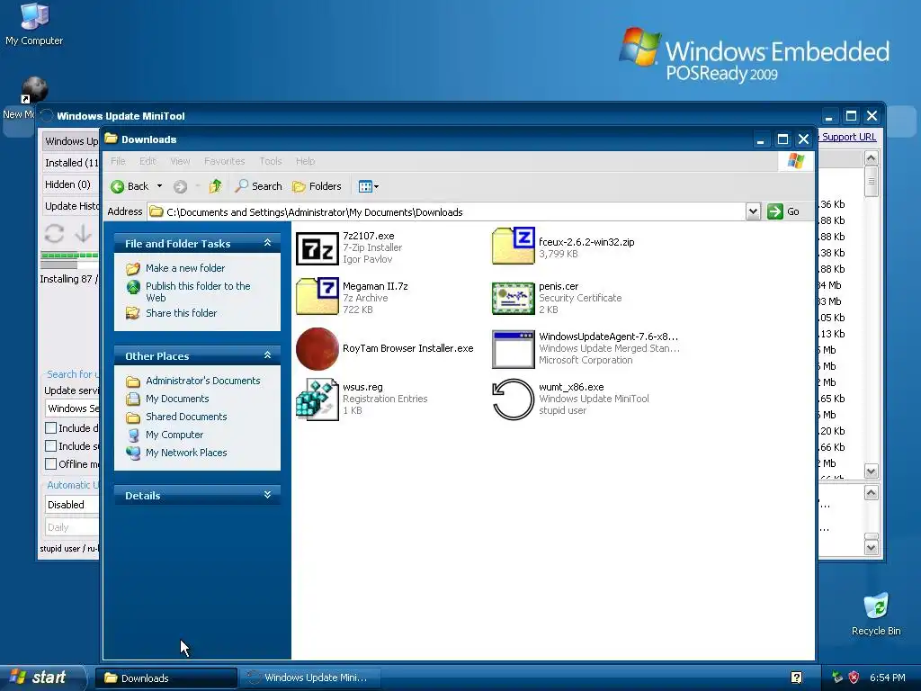Open Administrator's Documents
Viewport: 921px width, 691px height.
coord(202,381)
